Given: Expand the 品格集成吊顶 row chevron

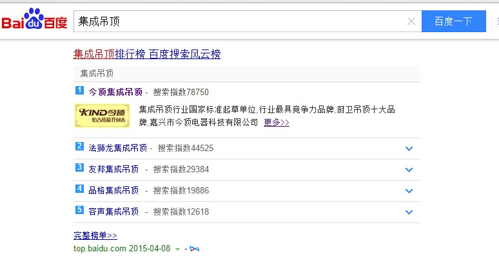Looking at the screenshot, I should (409, 191).
